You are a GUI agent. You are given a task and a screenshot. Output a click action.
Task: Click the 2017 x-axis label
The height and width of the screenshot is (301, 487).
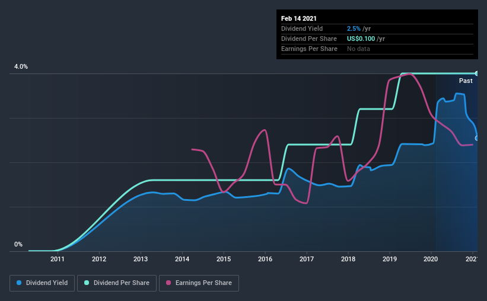point(307,259)
